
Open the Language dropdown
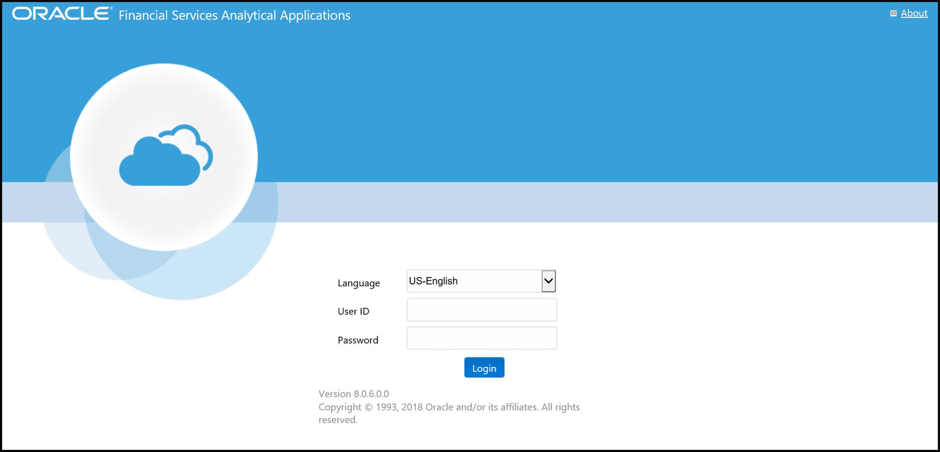(x=481, y=281)
